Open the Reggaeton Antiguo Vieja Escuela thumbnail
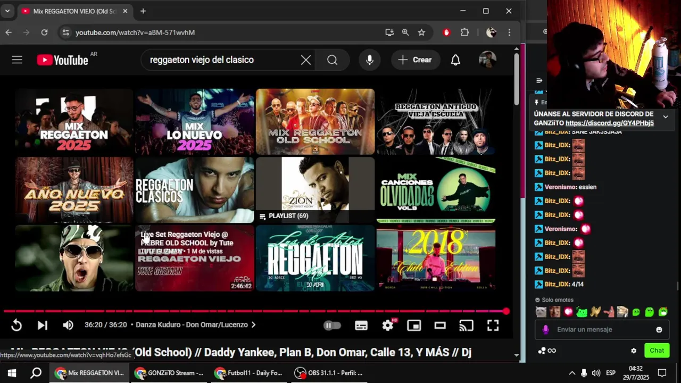681x383 pixels. pos(436,122)
